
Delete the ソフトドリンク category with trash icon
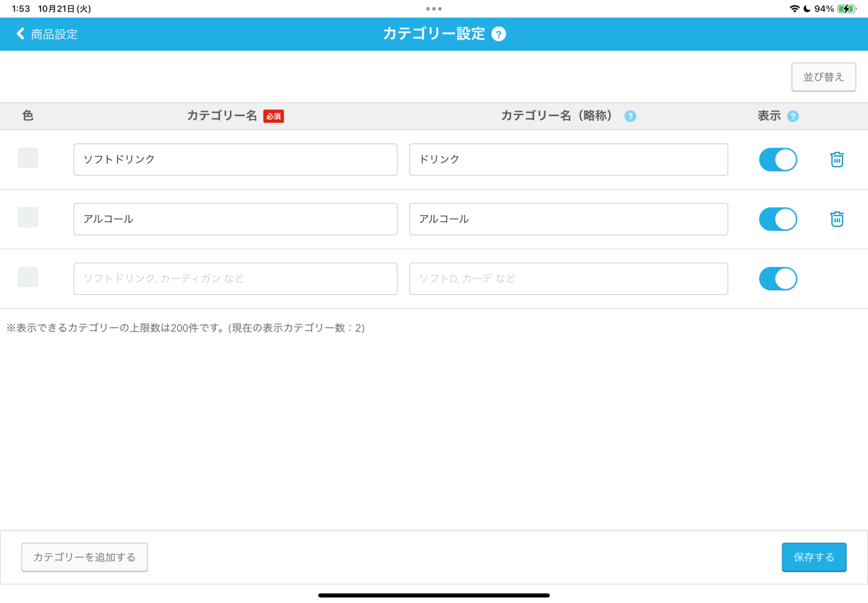click(x=837, y=160)
